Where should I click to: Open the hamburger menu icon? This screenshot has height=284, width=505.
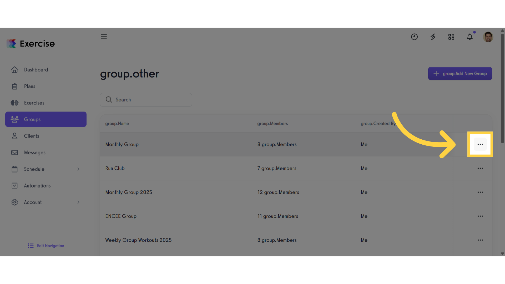[104, 37]
